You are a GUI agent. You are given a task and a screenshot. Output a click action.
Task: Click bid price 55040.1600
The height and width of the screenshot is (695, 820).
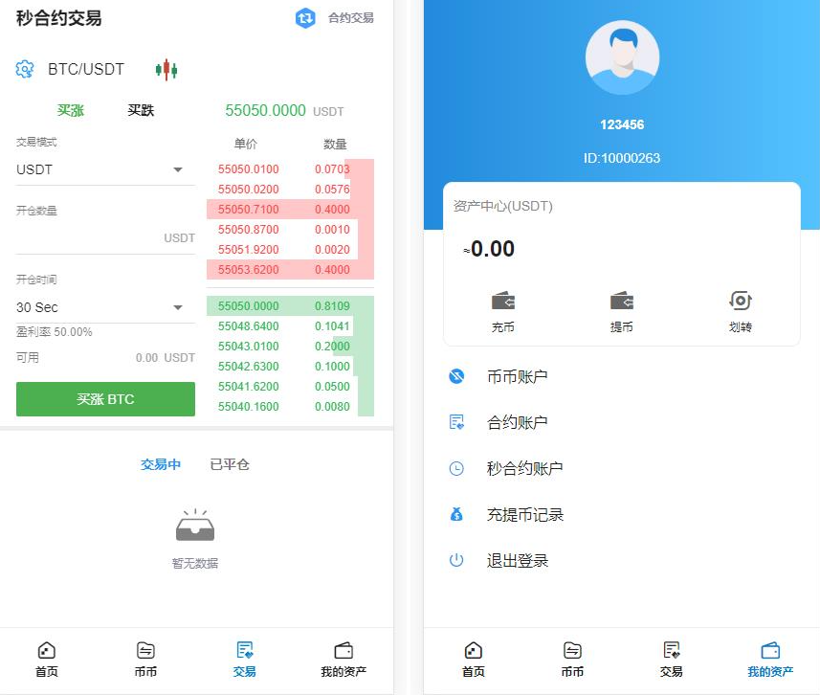click(248, 407)
